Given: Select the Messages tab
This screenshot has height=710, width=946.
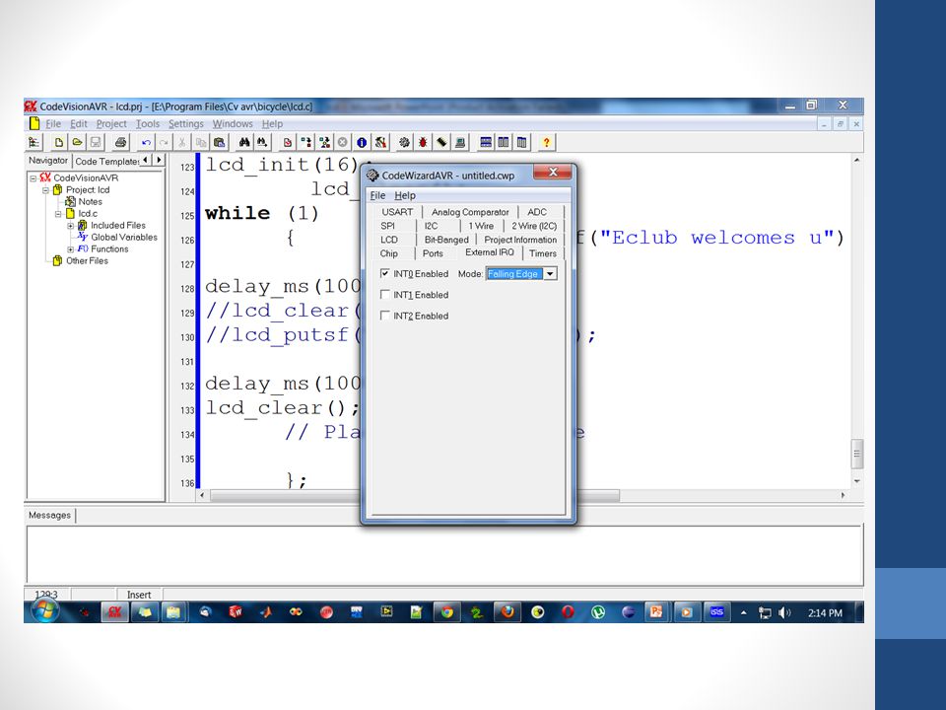Looking at the screenshot, I should coord(49,515).
